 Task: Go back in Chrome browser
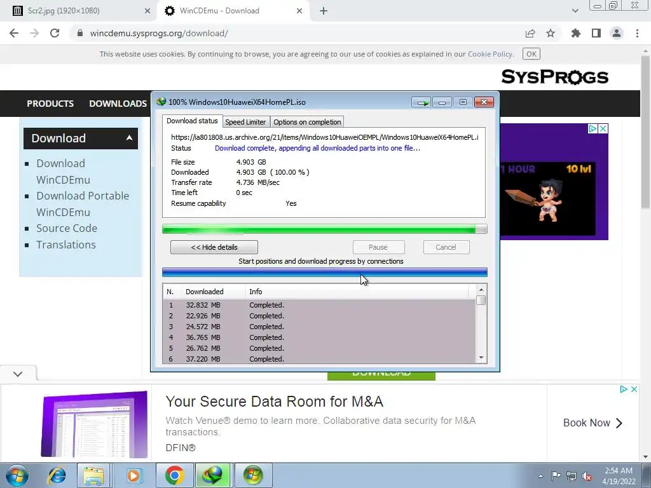(x=14, y=33)
